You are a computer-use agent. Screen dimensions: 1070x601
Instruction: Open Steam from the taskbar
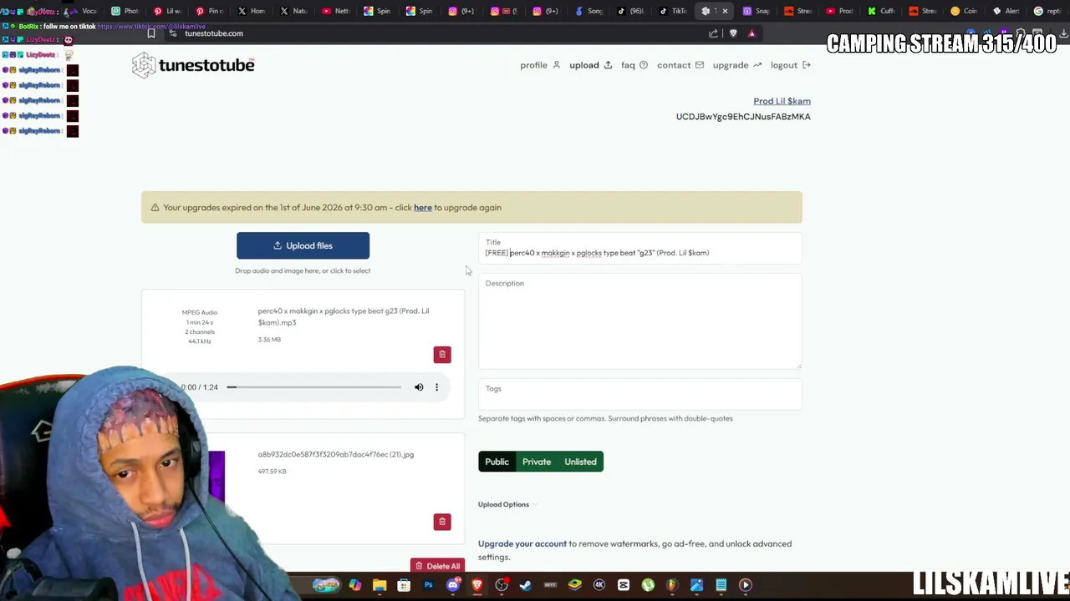526,585
